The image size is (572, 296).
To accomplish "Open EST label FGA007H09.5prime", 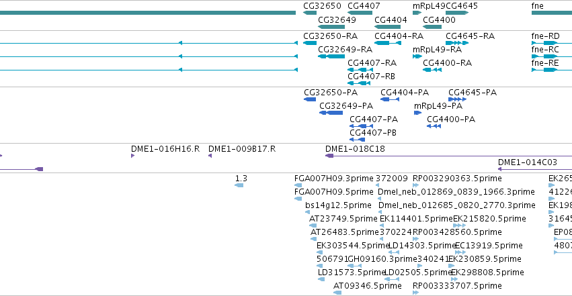I will 334,192.
